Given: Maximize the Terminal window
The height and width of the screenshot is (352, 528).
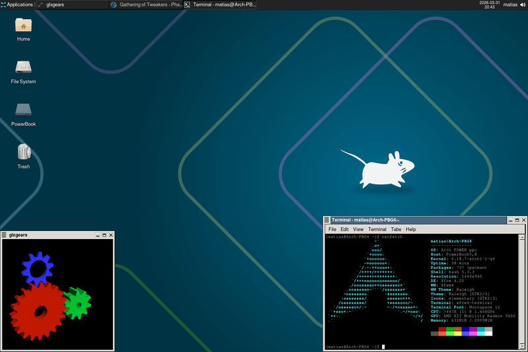Looking at the screenshot, I should tap(517, 220).
